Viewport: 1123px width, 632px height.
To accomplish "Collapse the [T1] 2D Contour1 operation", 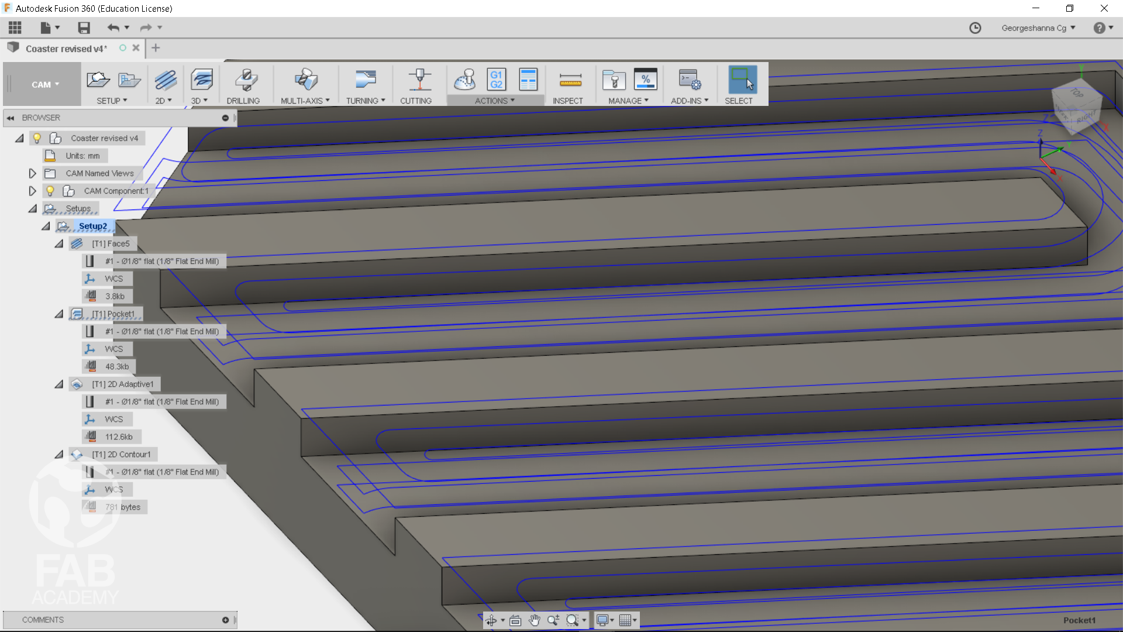I will (59, 454).
